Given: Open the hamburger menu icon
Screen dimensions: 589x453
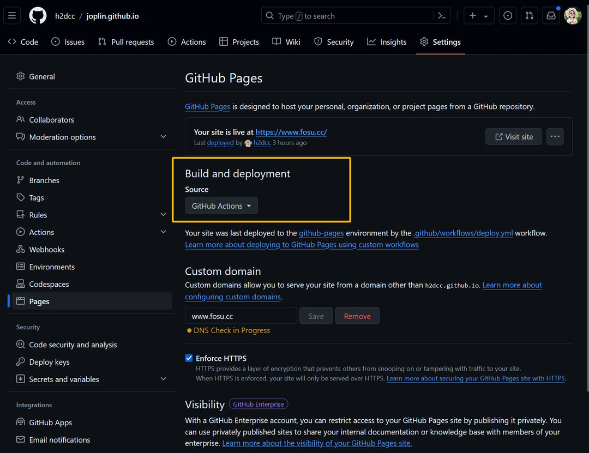Looking at the screenshot, I should tap(11, 15).
